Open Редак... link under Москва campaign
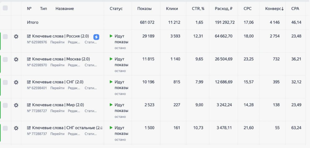The image size is (310, 148). pyautogui.click(x=74, y=65)
